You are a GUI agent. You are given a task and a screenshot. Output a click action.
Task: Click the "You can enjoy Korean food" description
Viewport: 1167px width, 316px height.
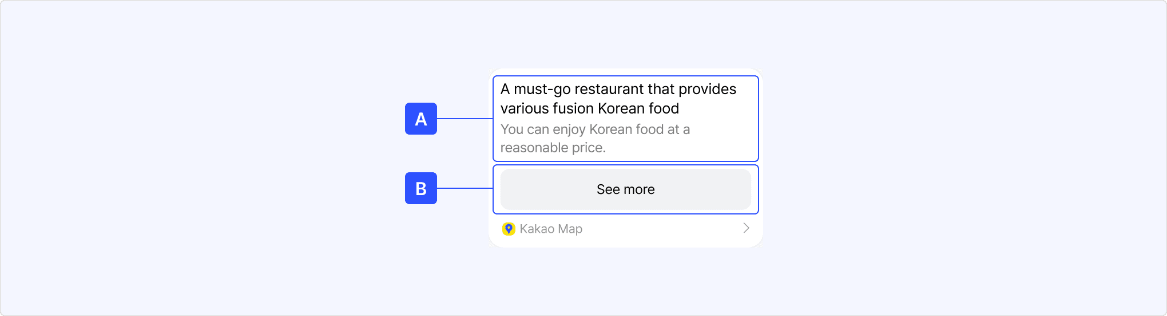(x=595, y=129)
